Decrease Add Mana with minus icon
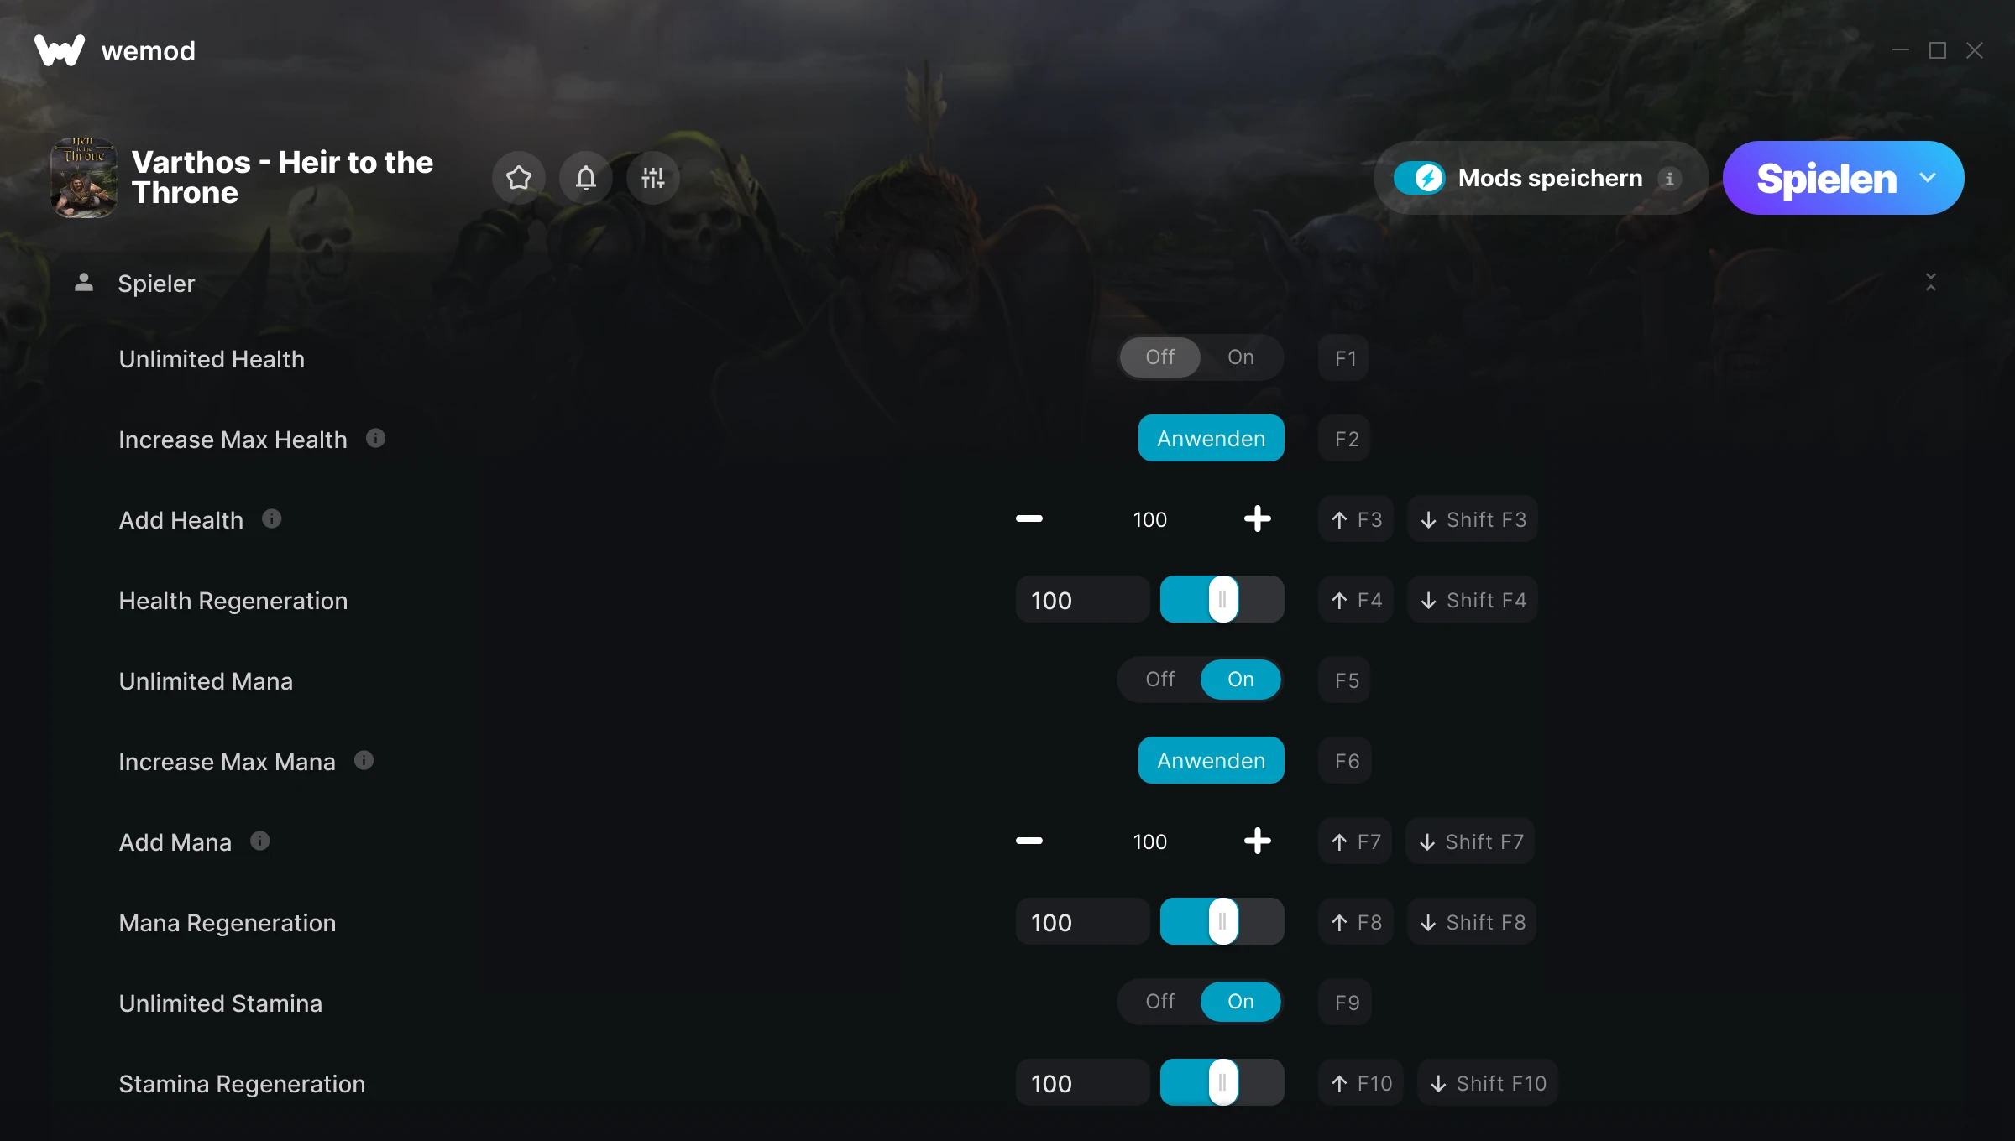The width and height of the screenshot is (2015, 1141). coord(1029,841)
